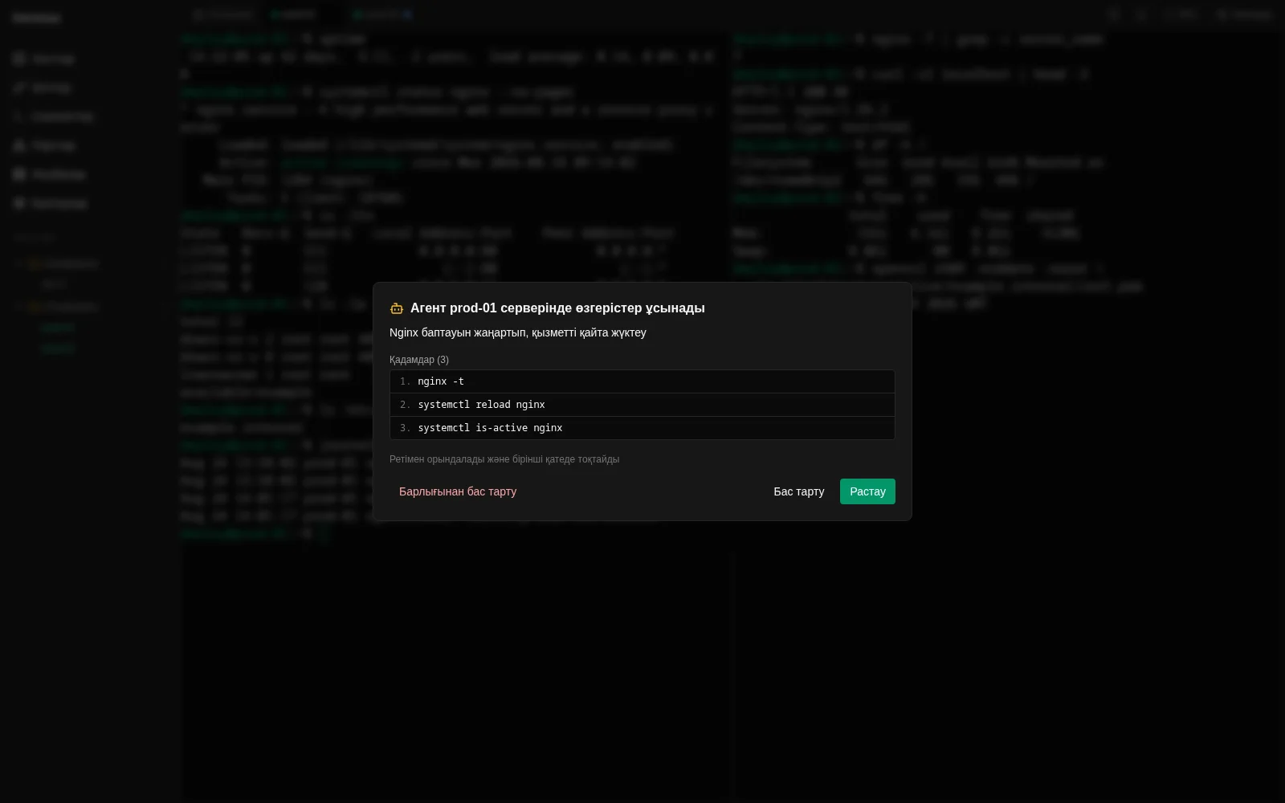Confirm the changes with the Растау button
Screen dimensions: 1285x803
click(867, 491)
